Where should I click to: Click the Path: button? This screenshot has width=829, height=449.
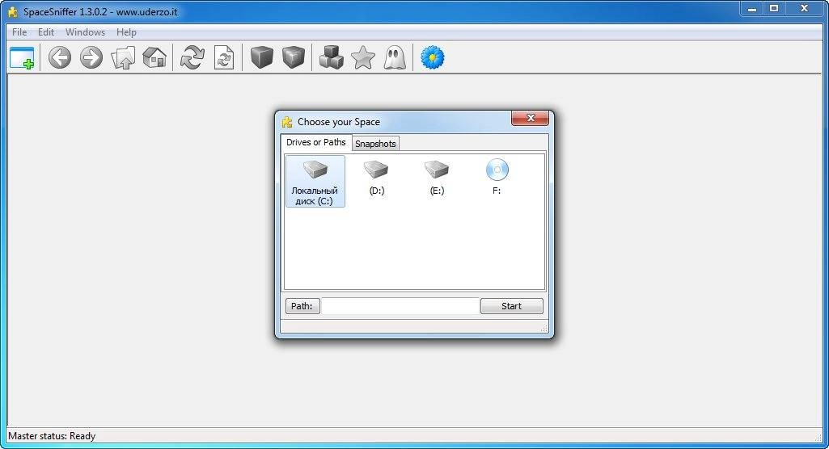click(x=302, y=306)
